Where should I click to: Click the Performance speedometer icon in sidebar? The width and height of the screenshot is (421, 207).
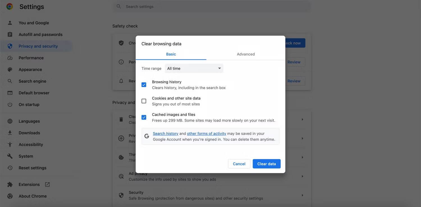(x=10, y=58)
